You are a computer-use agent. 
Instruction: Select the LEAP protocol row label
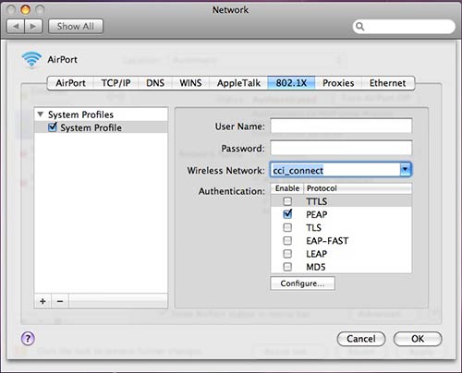317,254
